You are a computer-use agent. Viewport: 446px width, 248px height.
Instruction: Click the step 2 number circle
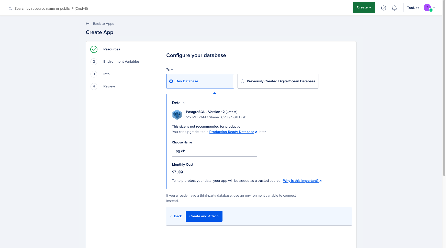(x=94, y=62)
